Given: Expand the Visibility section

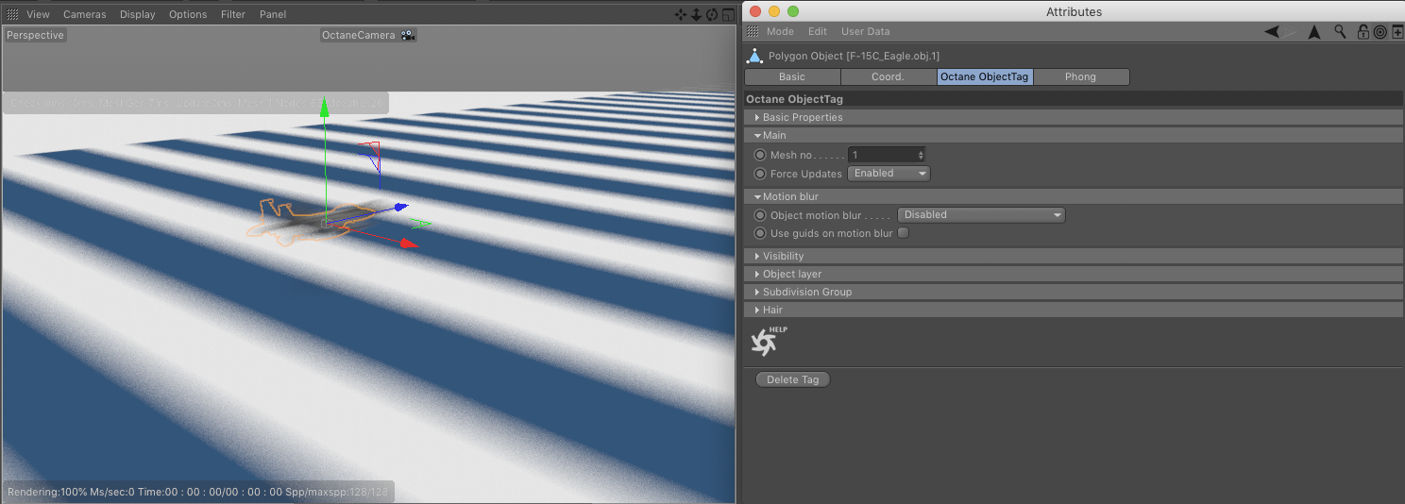Looking at the screenshot, I should point(1074,256).
